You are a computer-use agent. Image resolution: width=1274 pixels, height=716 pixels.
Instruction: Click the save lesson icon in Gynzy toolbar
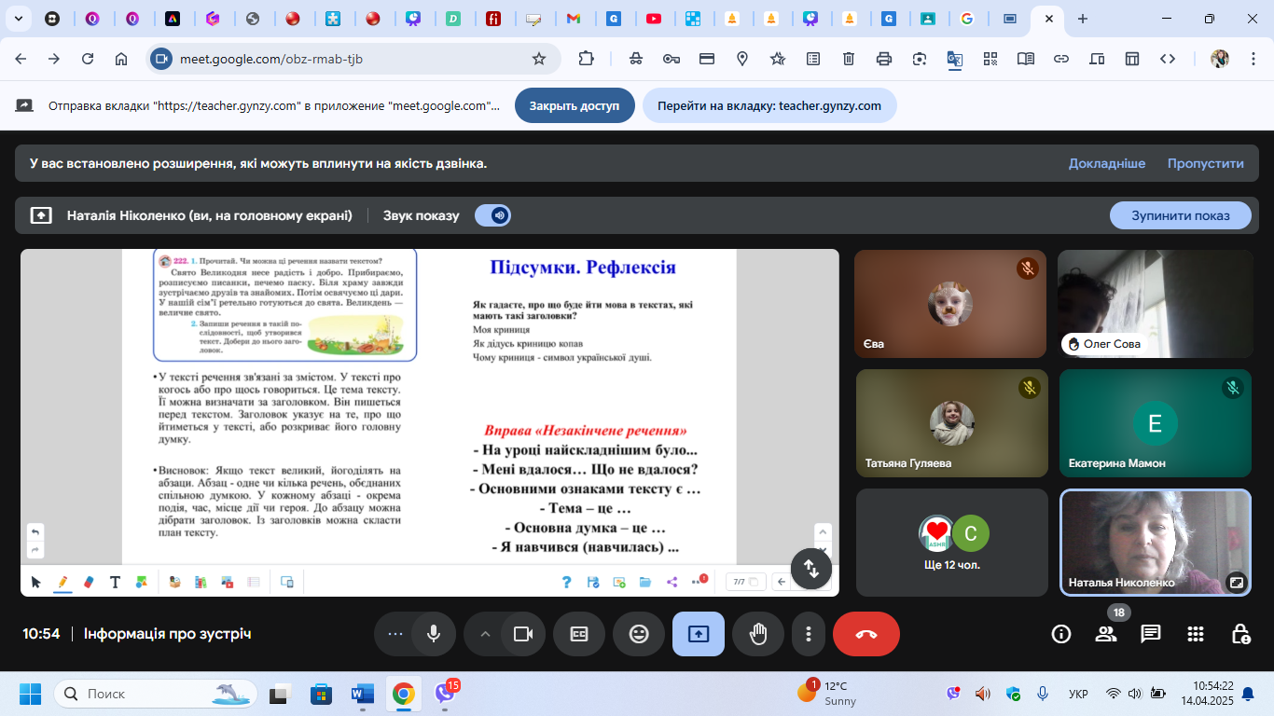click(x=593, y=582)
